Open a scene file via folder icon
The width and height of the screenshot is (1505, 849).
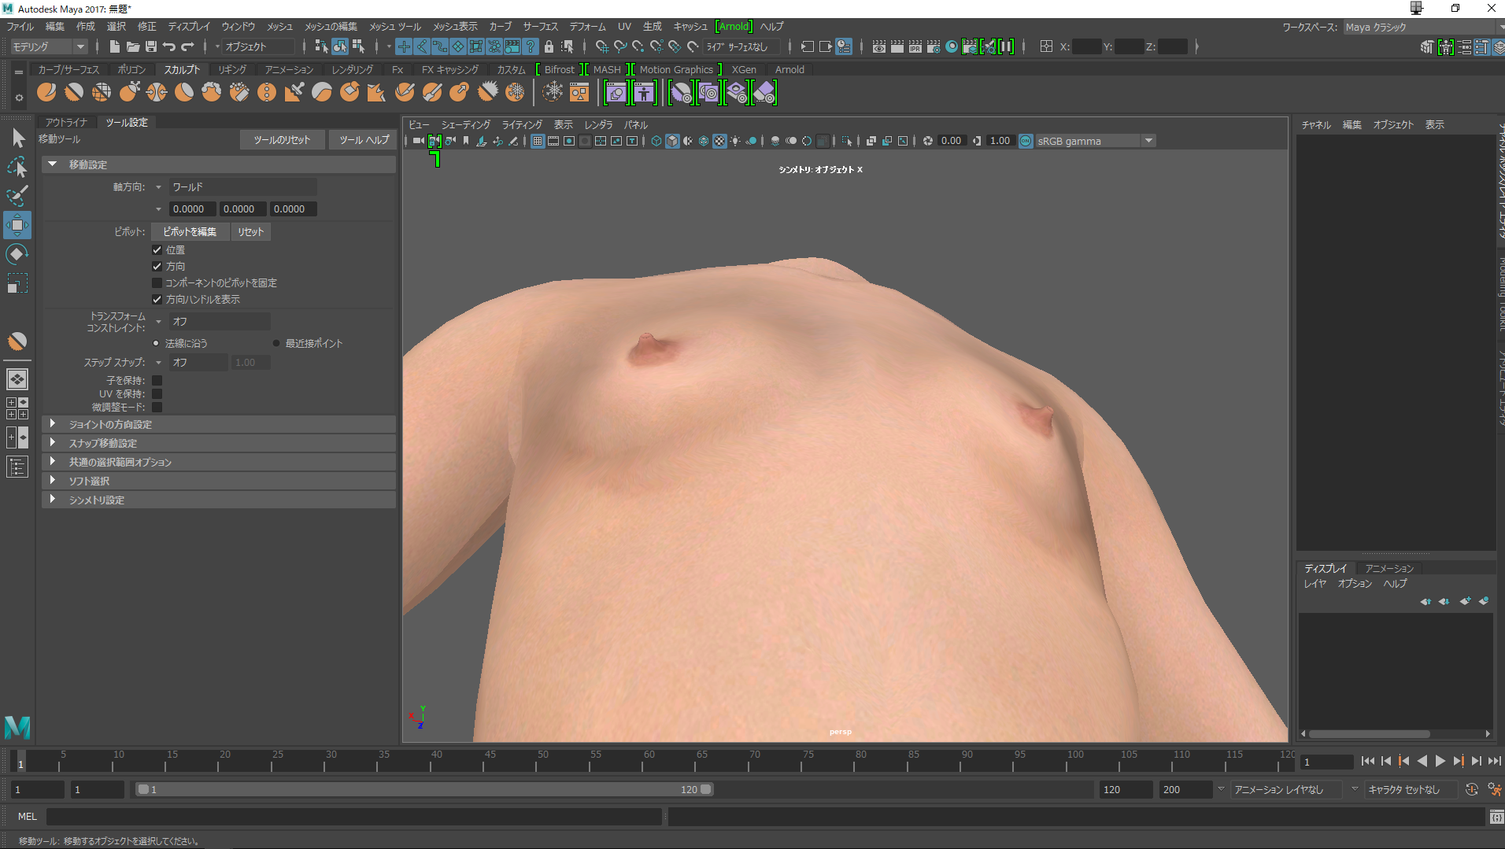[133, 46]
